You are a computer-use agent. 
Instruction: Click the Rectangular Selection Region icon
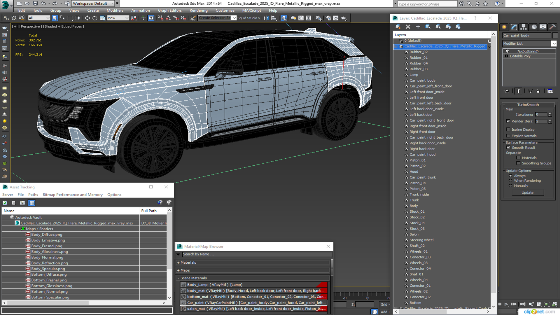tap(70, 18)
